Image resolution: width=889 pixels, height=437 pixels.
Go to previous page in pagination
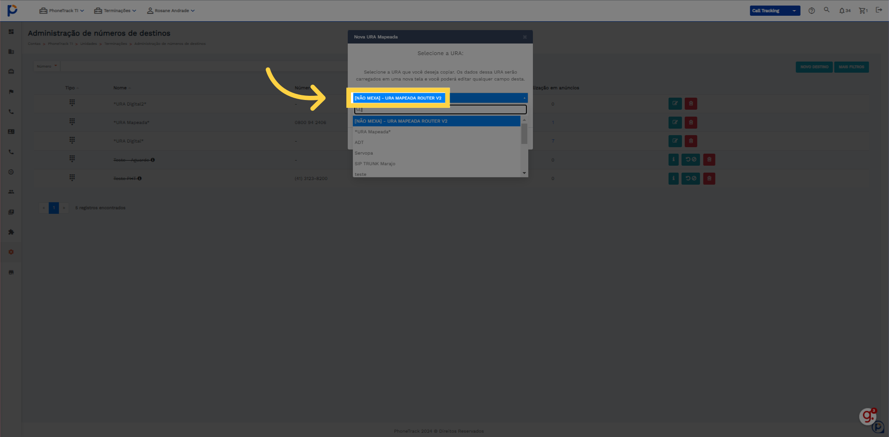pyautogui.click(x=44, y=208)
